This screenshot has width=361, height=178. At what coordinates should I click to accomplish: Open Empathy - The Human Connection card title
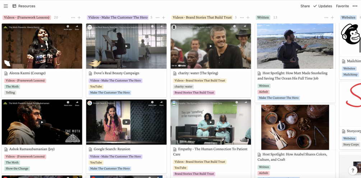(x=210, y=151)
